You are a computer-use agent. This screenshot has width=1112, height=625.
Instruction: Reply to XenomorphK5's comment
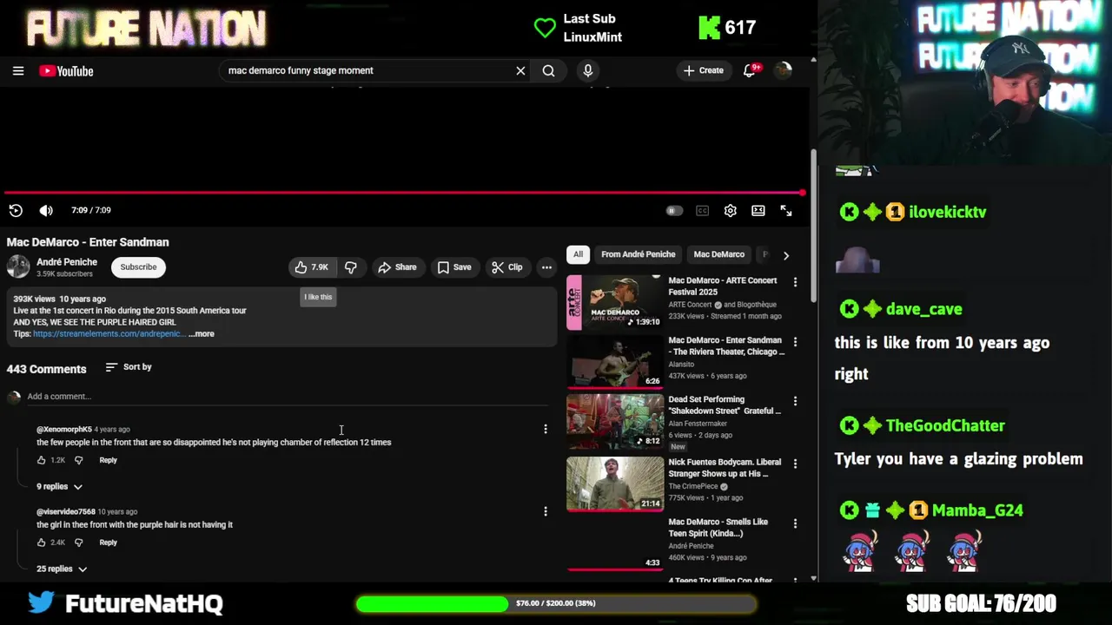pyautogui.click(x=108, y=460)
